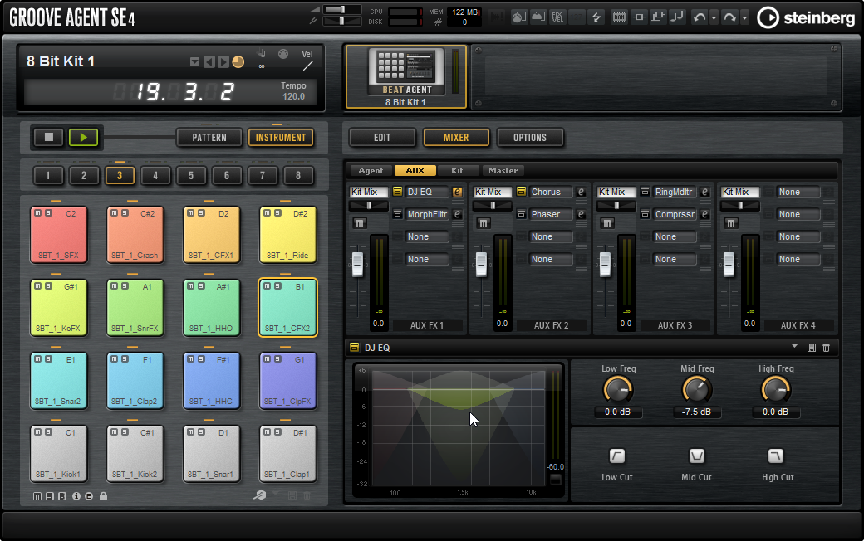This screenshot has height=541, width=864.
Task: Select pad group 5
Action: (x=190, y=176)
